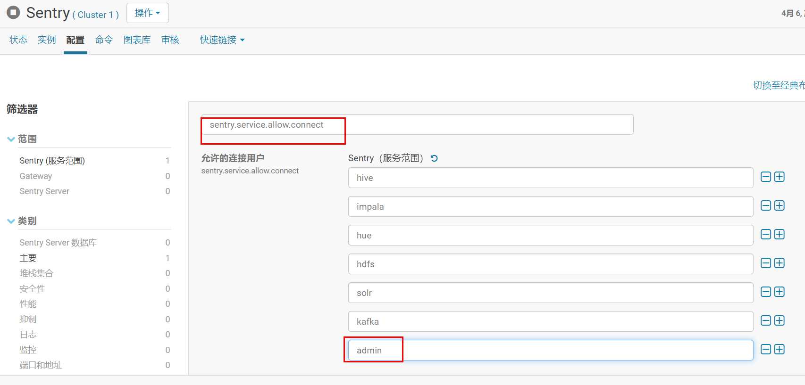Image resolution: width=805 pixels, height=385 pixels.
Task: Open the 审核 tab
Action: coord(170,40)
